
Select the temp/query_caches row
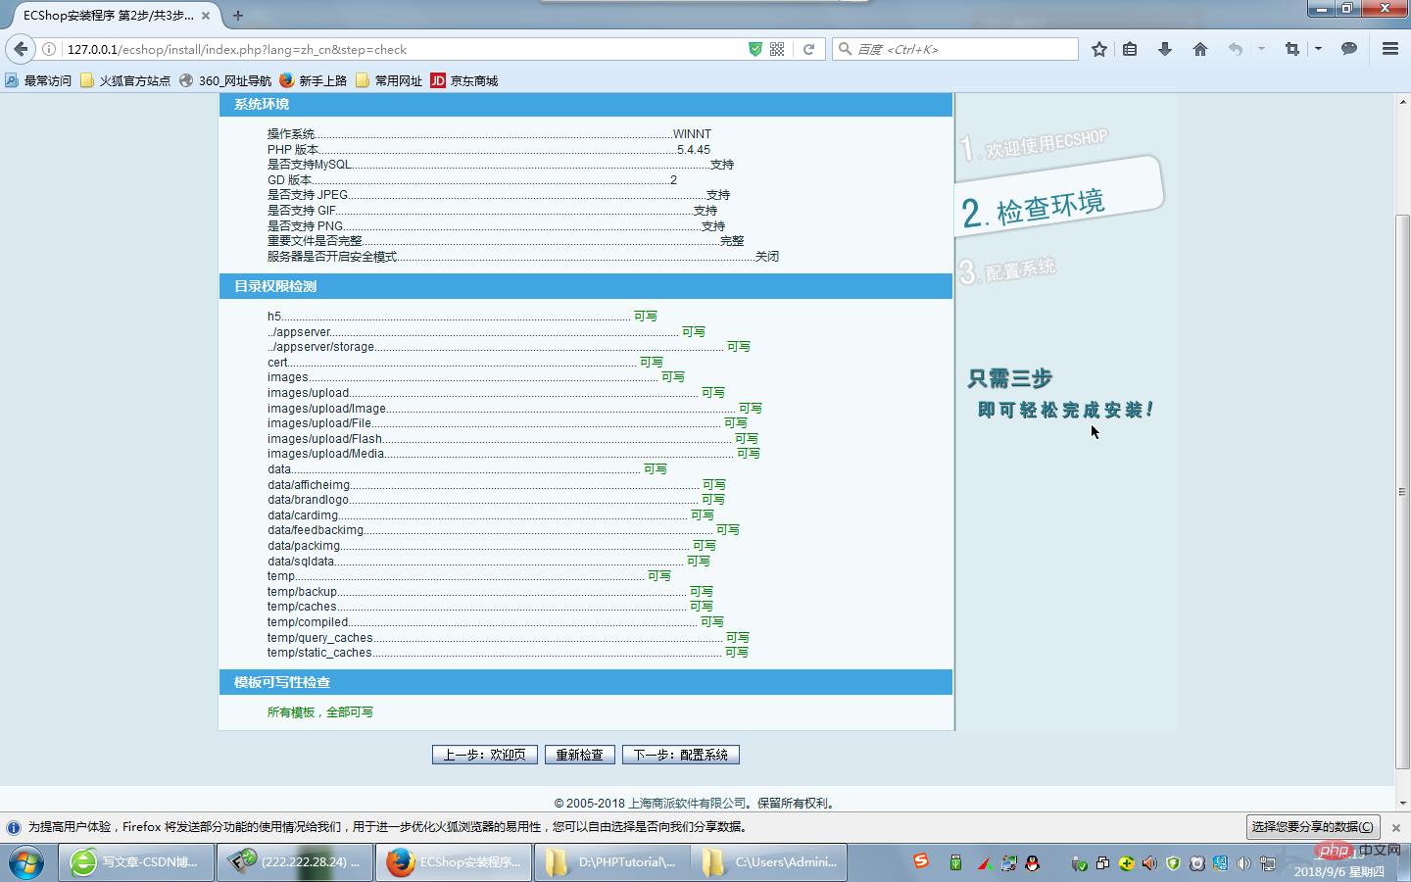point(509,638)
